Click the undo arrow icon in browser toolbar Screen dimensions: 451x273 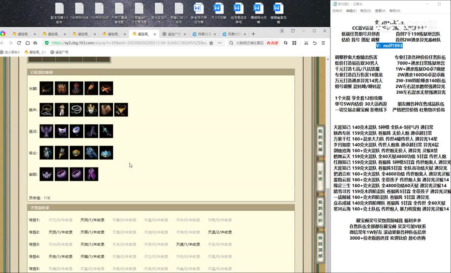tap(314, 43)
